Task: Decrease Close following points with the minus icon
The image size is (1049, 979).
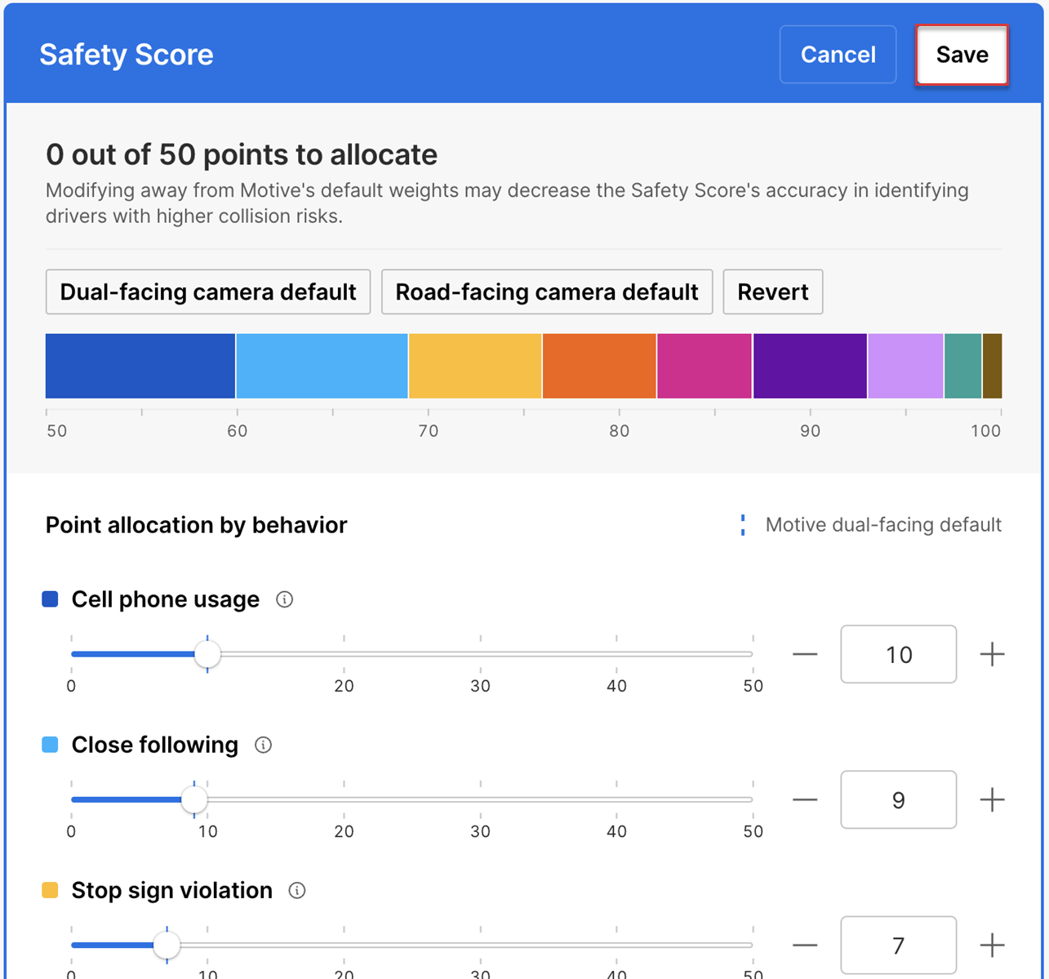Action: tap(805, 799)
